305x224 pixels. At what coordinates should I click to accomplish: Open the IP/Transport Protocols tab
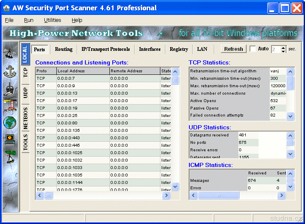[105, 49]
